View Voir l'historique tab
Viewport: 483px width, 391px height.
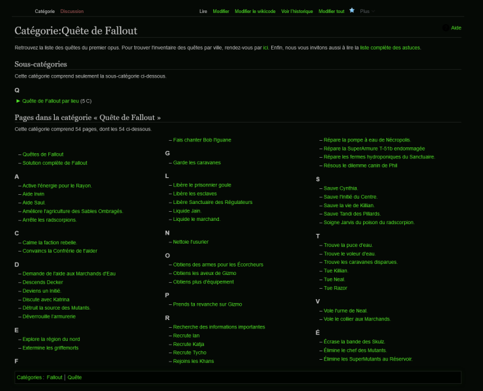[297, 11]
